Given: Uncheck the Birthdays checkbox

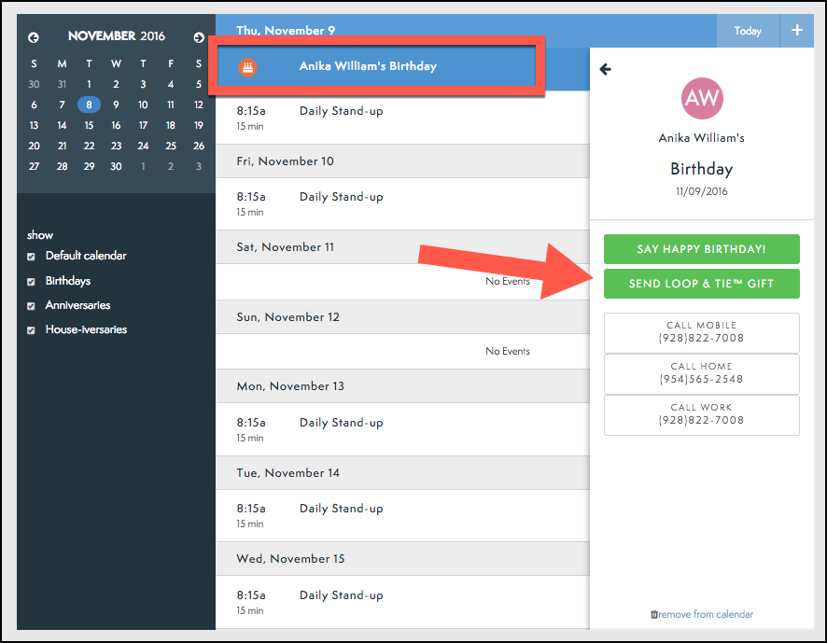Looking at the screenshot, I should coord(32,281).
